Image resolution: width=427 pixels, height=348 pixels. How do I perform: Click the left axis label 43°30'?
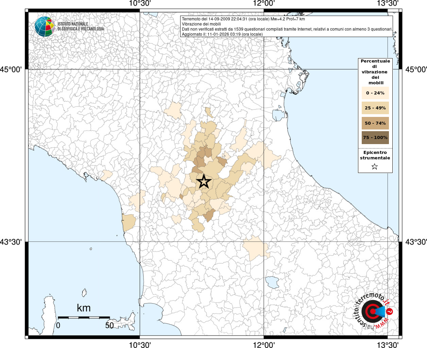(x=11, y=242)
